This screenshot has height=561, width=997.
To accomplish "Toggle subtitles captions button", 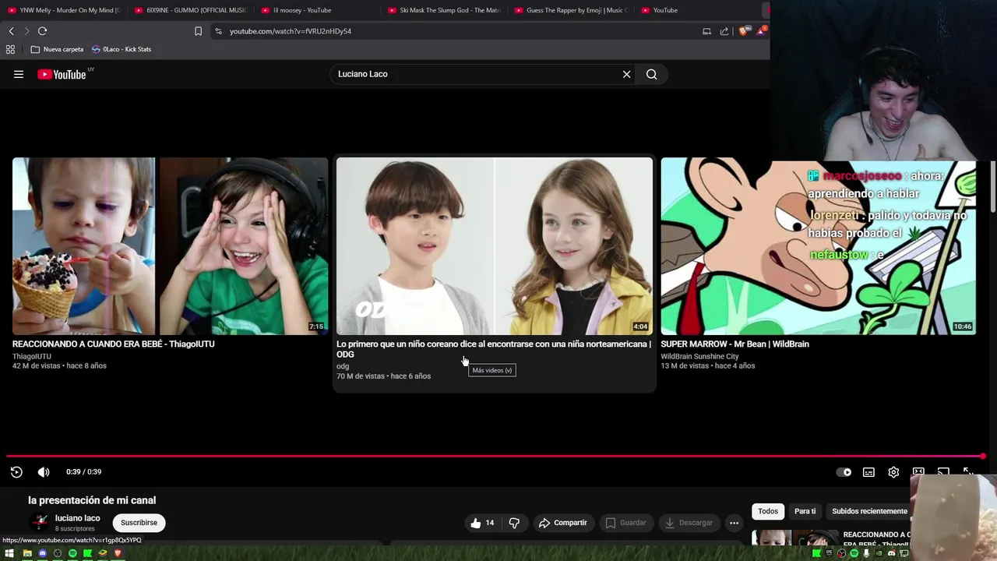I will point(868,472).
